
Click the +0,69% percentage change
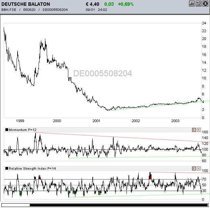(125, 4)
